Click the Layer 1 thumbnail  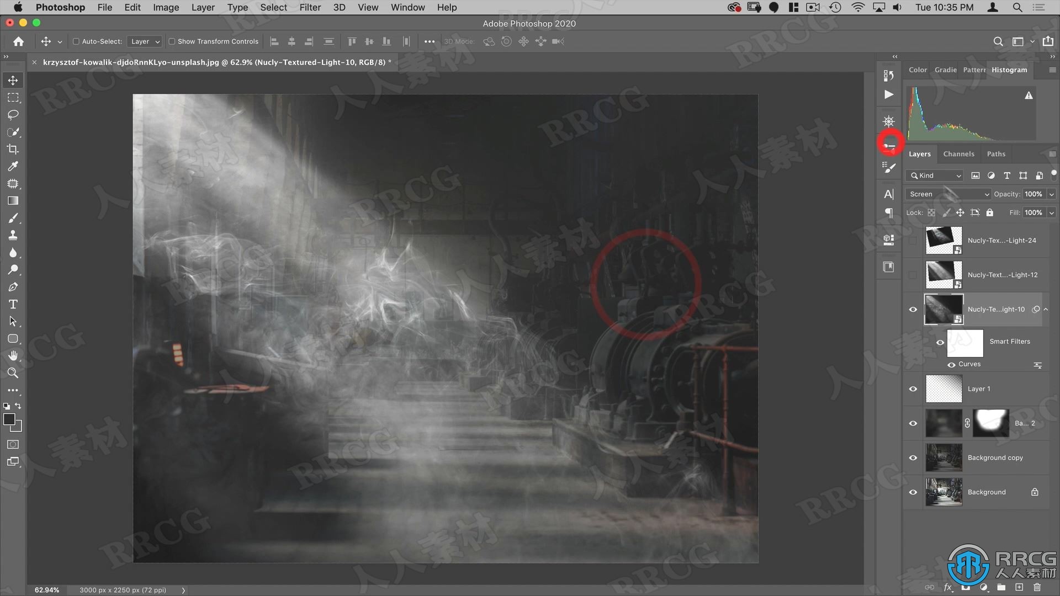pos(944,388)
